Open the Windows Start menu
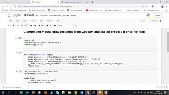 click(3, 93)
